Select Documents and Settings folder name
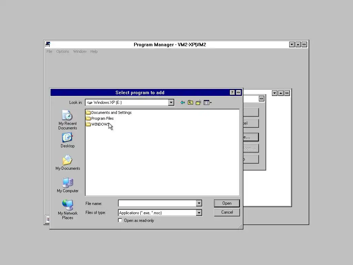The image size is (353, 265). 111,112
